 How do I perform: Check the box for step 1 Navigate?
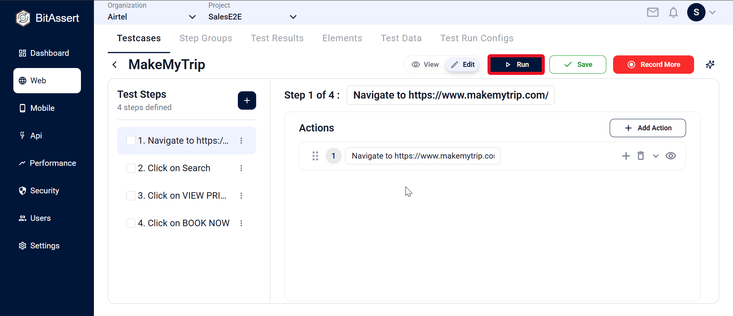pos(131,141)
